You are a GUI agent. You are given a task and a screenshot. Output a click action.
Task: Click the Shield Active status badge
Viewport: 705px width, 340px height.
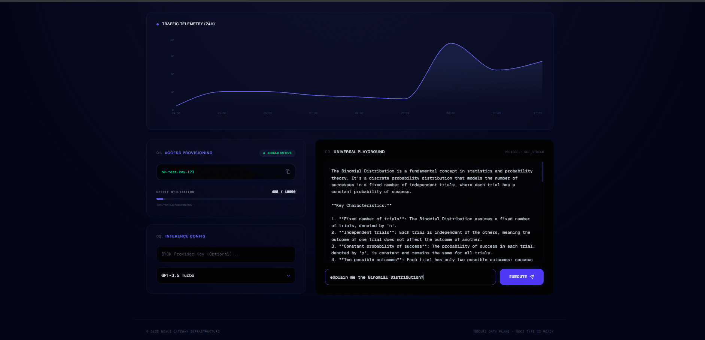[x=277, y=153]
